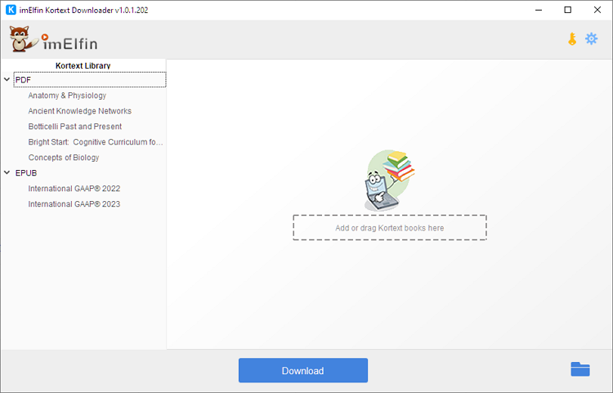Click the Kortext Library header
This screenshot has height=393, width=613.
[x=83, y=65]
